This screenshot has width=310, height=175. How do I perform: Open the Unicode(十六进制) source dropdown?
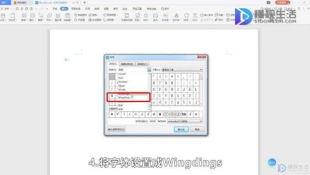185,121
